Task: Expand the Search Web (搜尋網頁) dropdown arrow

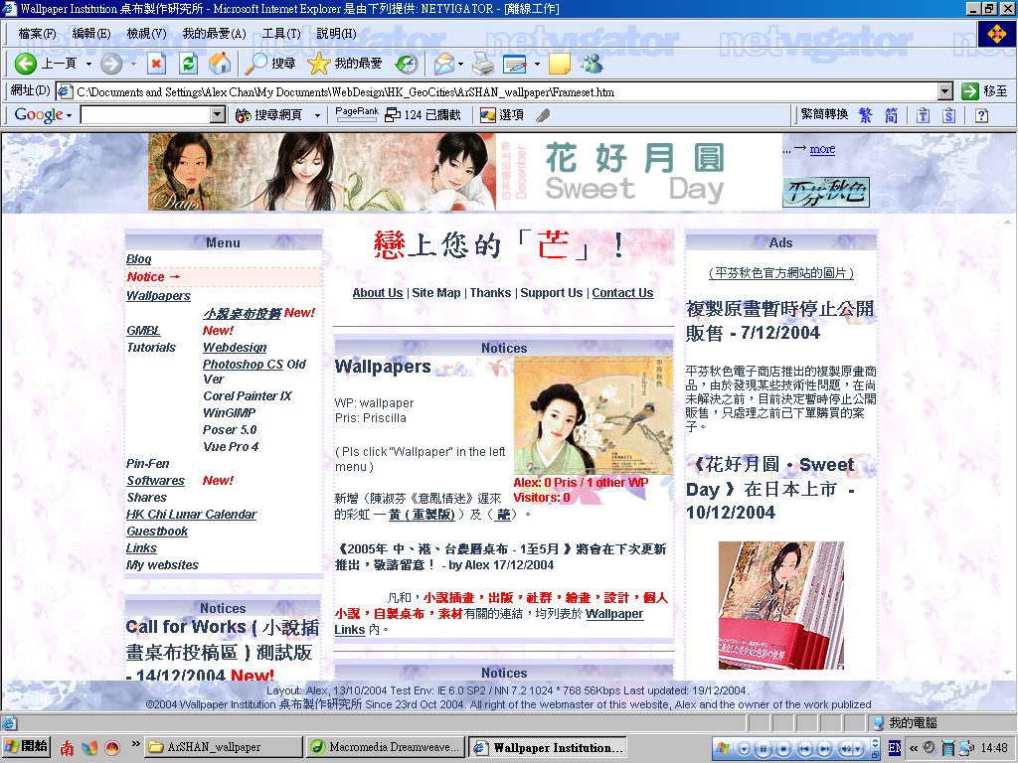Action: pyautogui.click(x=317, y=115)
